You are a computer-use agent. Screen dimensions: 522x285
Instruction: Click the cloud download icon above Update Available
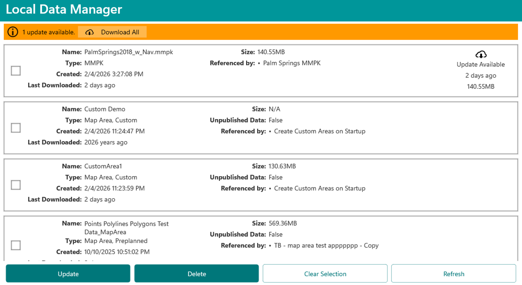coord(481,54)
